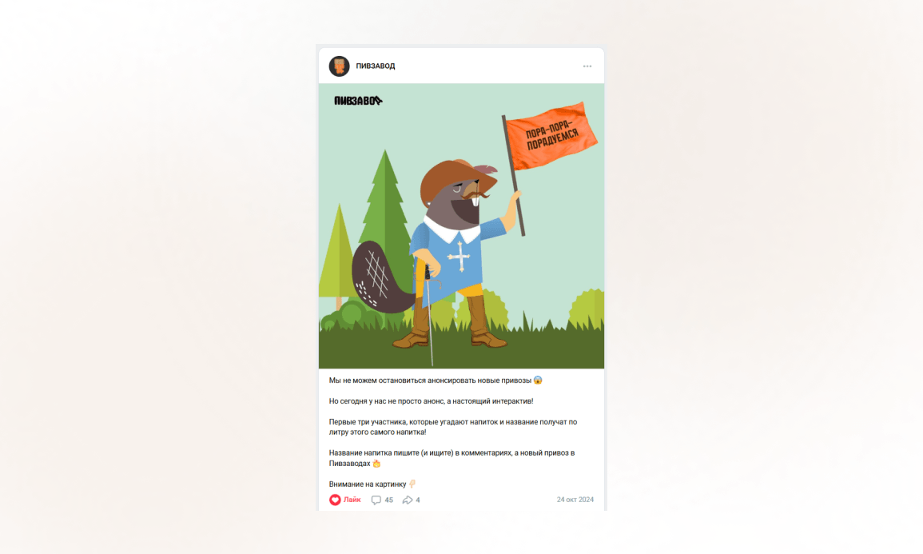Click the first paragraph about новые привозы
The height and width of the screenshot is (554, 923).
click(x=436, y=381)
